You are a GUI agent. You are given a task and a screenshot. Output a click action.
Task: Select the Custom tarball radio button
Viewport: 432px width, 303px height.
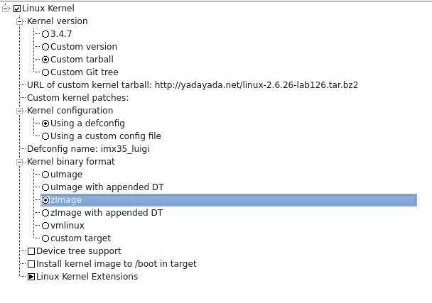point(45,60)
